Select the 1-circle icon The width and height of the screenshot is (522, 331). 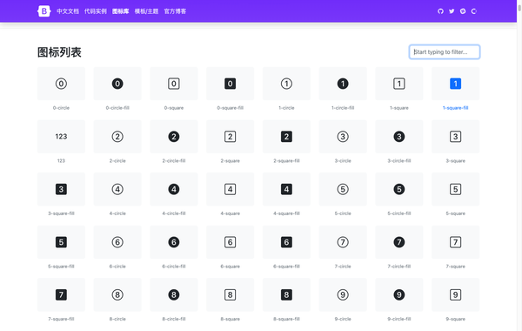[x=286, y=84]
